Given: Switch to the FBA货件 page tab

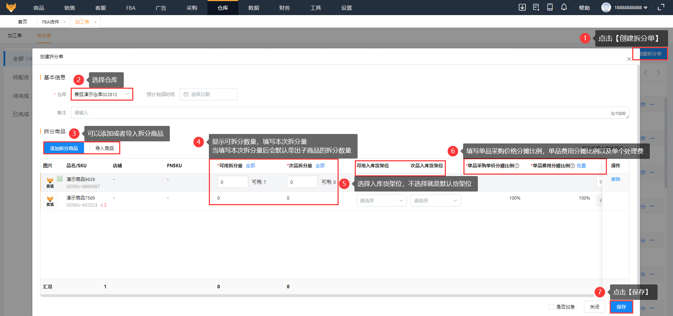Looking at the screenshot, I should pyautogui.click(x=51, y=22).
